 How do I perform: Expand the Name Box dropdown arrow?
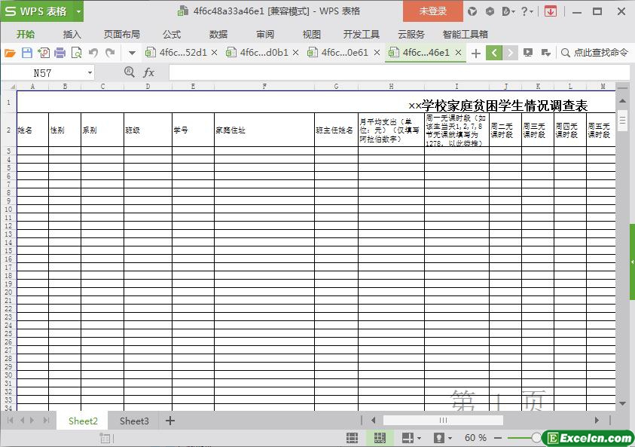90,73
